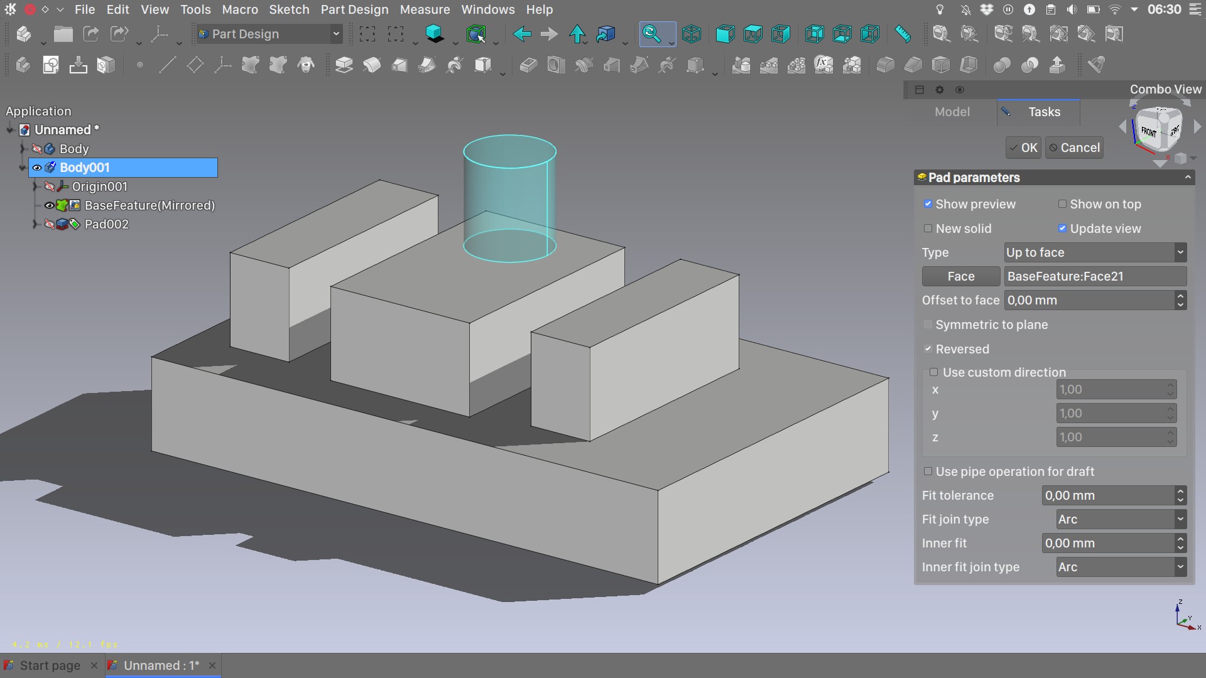Check the Show on top option
The image size is (1206, 678).
(1062, 204)
